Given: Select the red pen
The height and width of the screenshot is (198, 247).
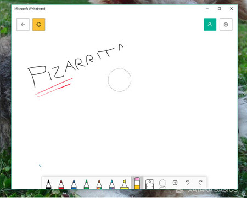Looking at the screenshot, I should (x=61, y=184).
